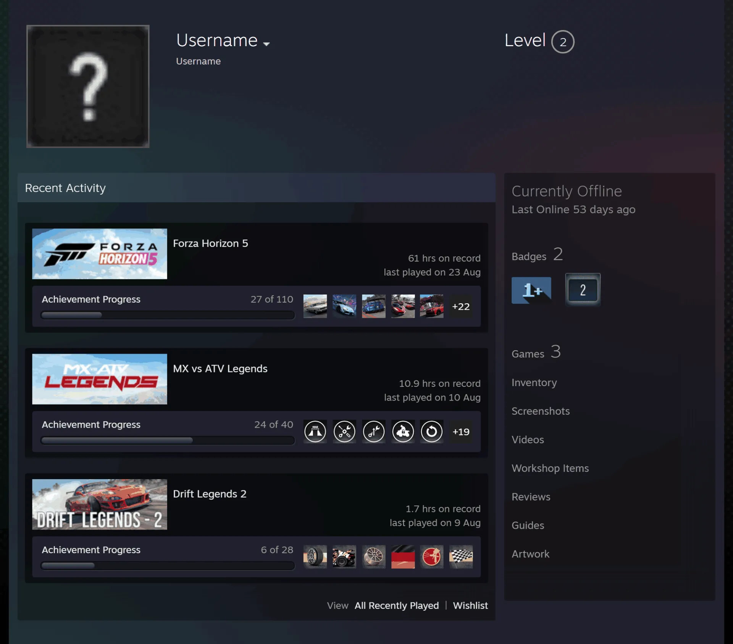This screenshot has height=644, width=733.
Task: View Drift Legends wheel rim achievement icon
Action: click(x=374, y=557)
